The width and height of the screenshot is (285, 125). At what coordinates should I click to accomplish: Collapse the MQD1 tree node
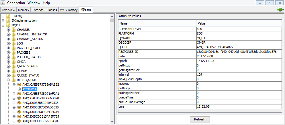point(3,25)
